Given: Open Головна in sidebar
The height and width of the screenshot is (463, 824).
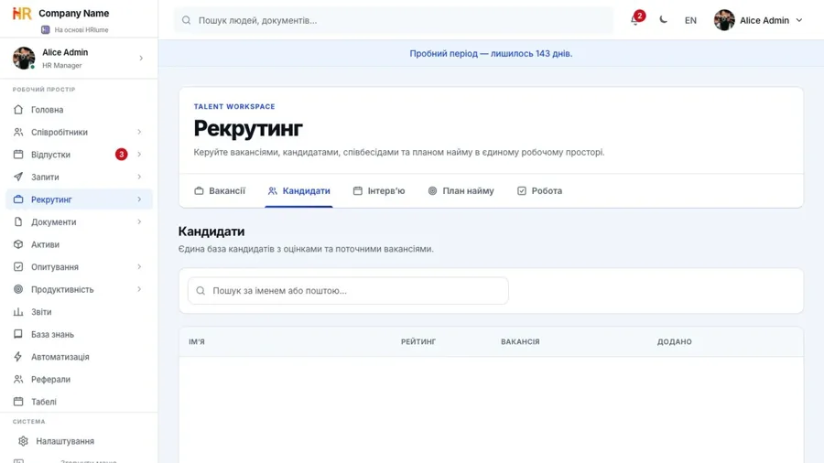Looking at the screenshot, I should pos(79,110).
